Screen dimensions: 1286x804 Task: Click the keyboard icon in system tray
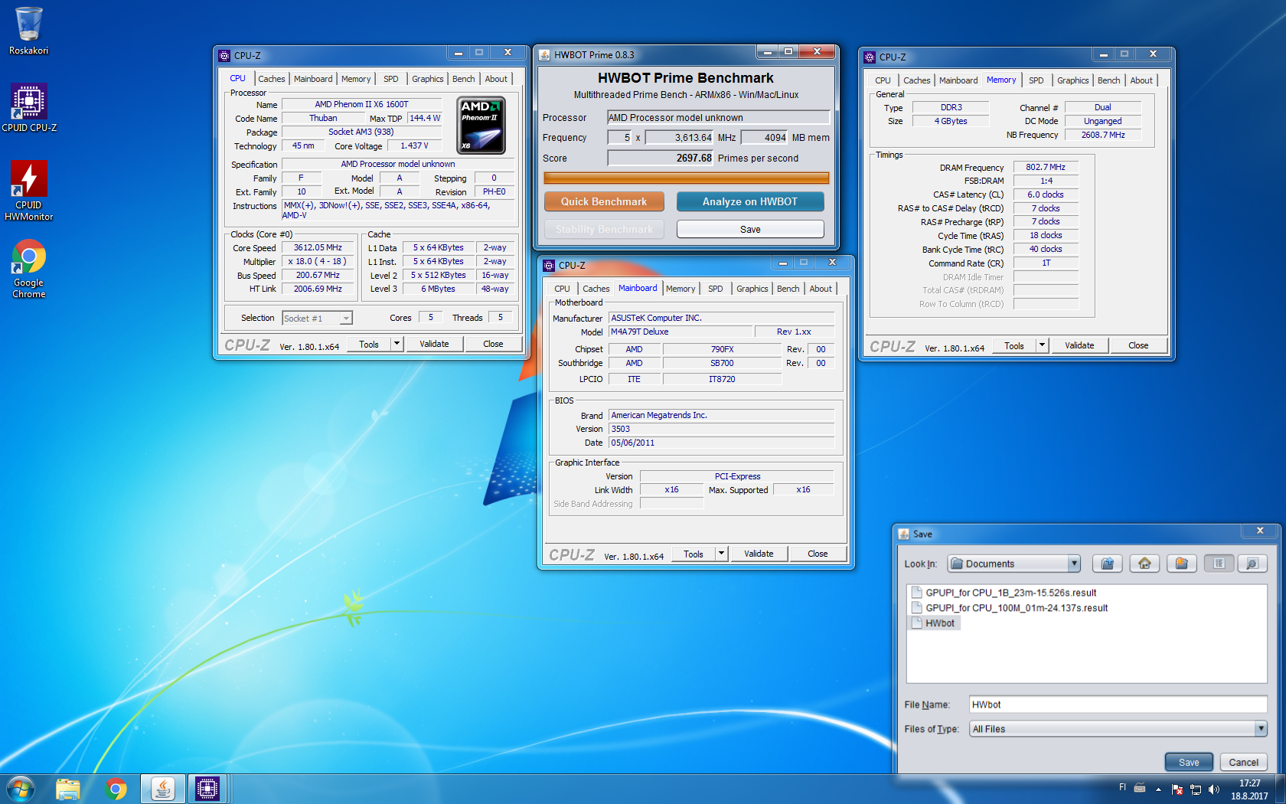[x=1140, y=787]
